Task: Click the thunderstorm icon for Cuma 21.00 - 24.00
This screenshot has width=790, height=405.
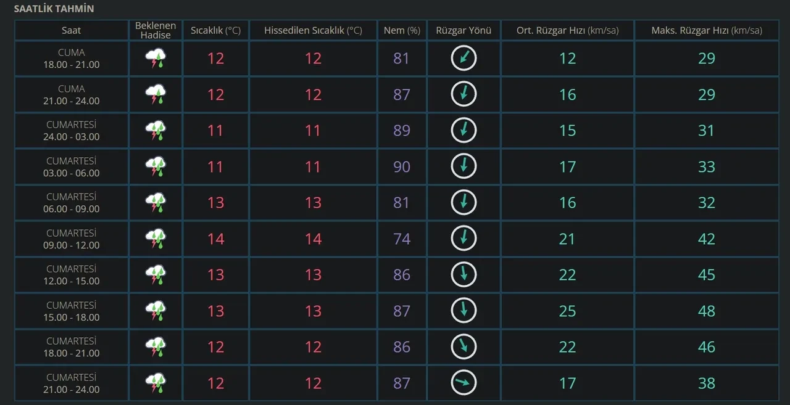Action: click(156, 94)
